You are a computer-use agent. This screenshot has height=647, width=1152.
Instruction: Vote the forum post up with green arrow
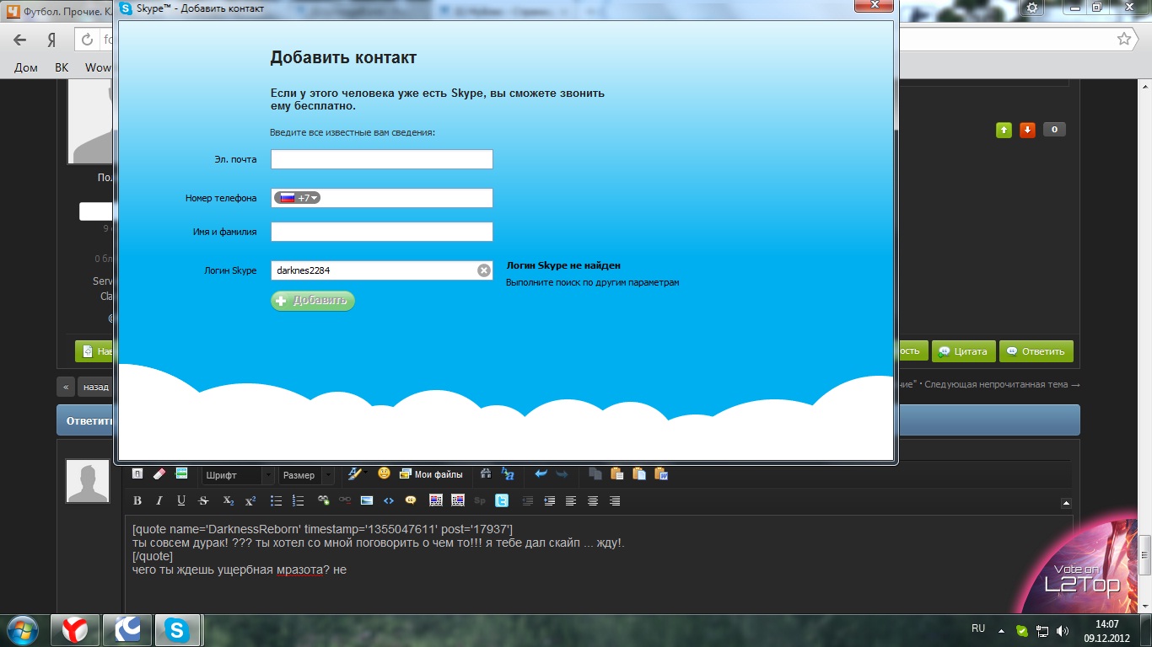tap(1004, 130)
